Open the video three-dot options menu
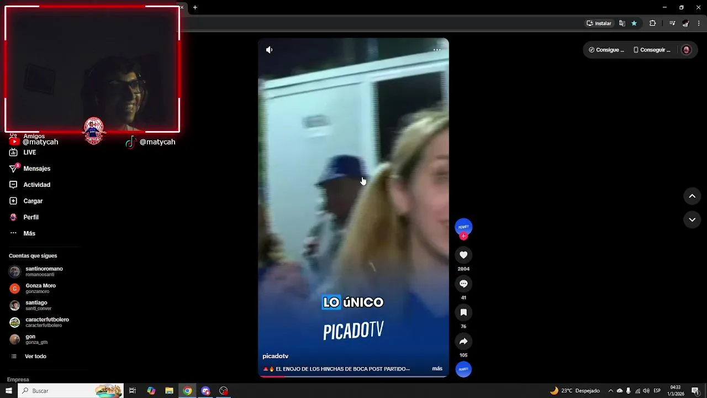 coord(437,50)
